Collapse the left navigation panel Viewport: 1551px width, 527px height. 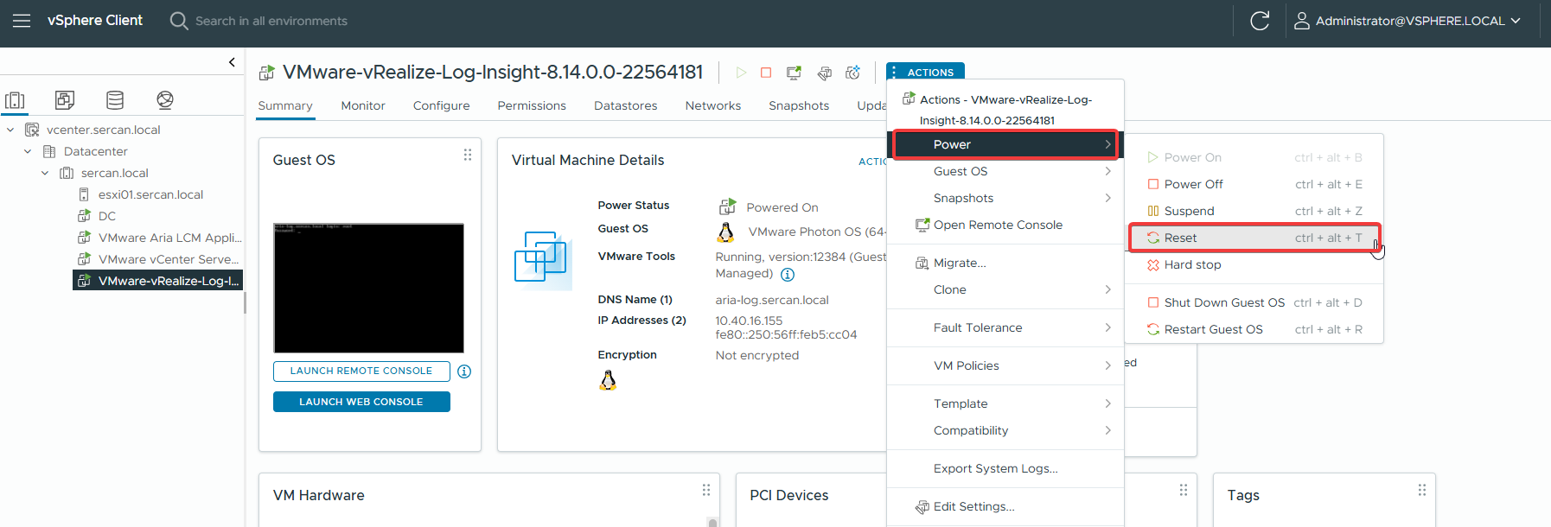[232, 62]
